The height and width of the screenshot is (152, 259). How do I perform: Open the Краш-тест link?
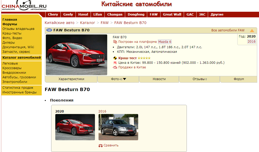tap(127, 58)
